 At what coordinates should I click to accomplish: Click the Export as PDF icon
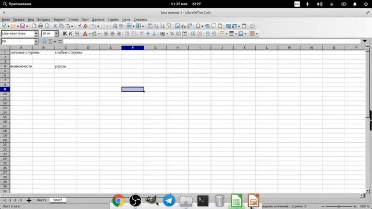pyautogui.click(x=34, y=26)
